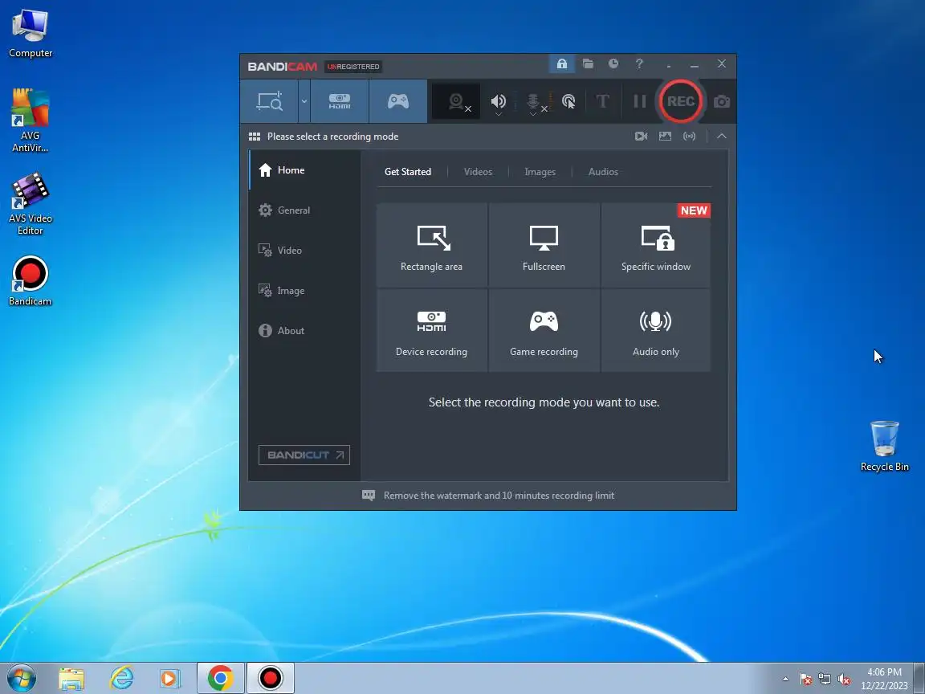The height and width of the screenshot is (694, 925).
Task: Choose the Game recording tile
Action: coord(544,330)
